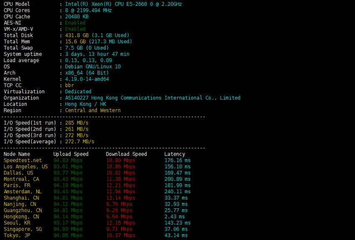Click the Upload Speed column header

(x=71, y=154)
